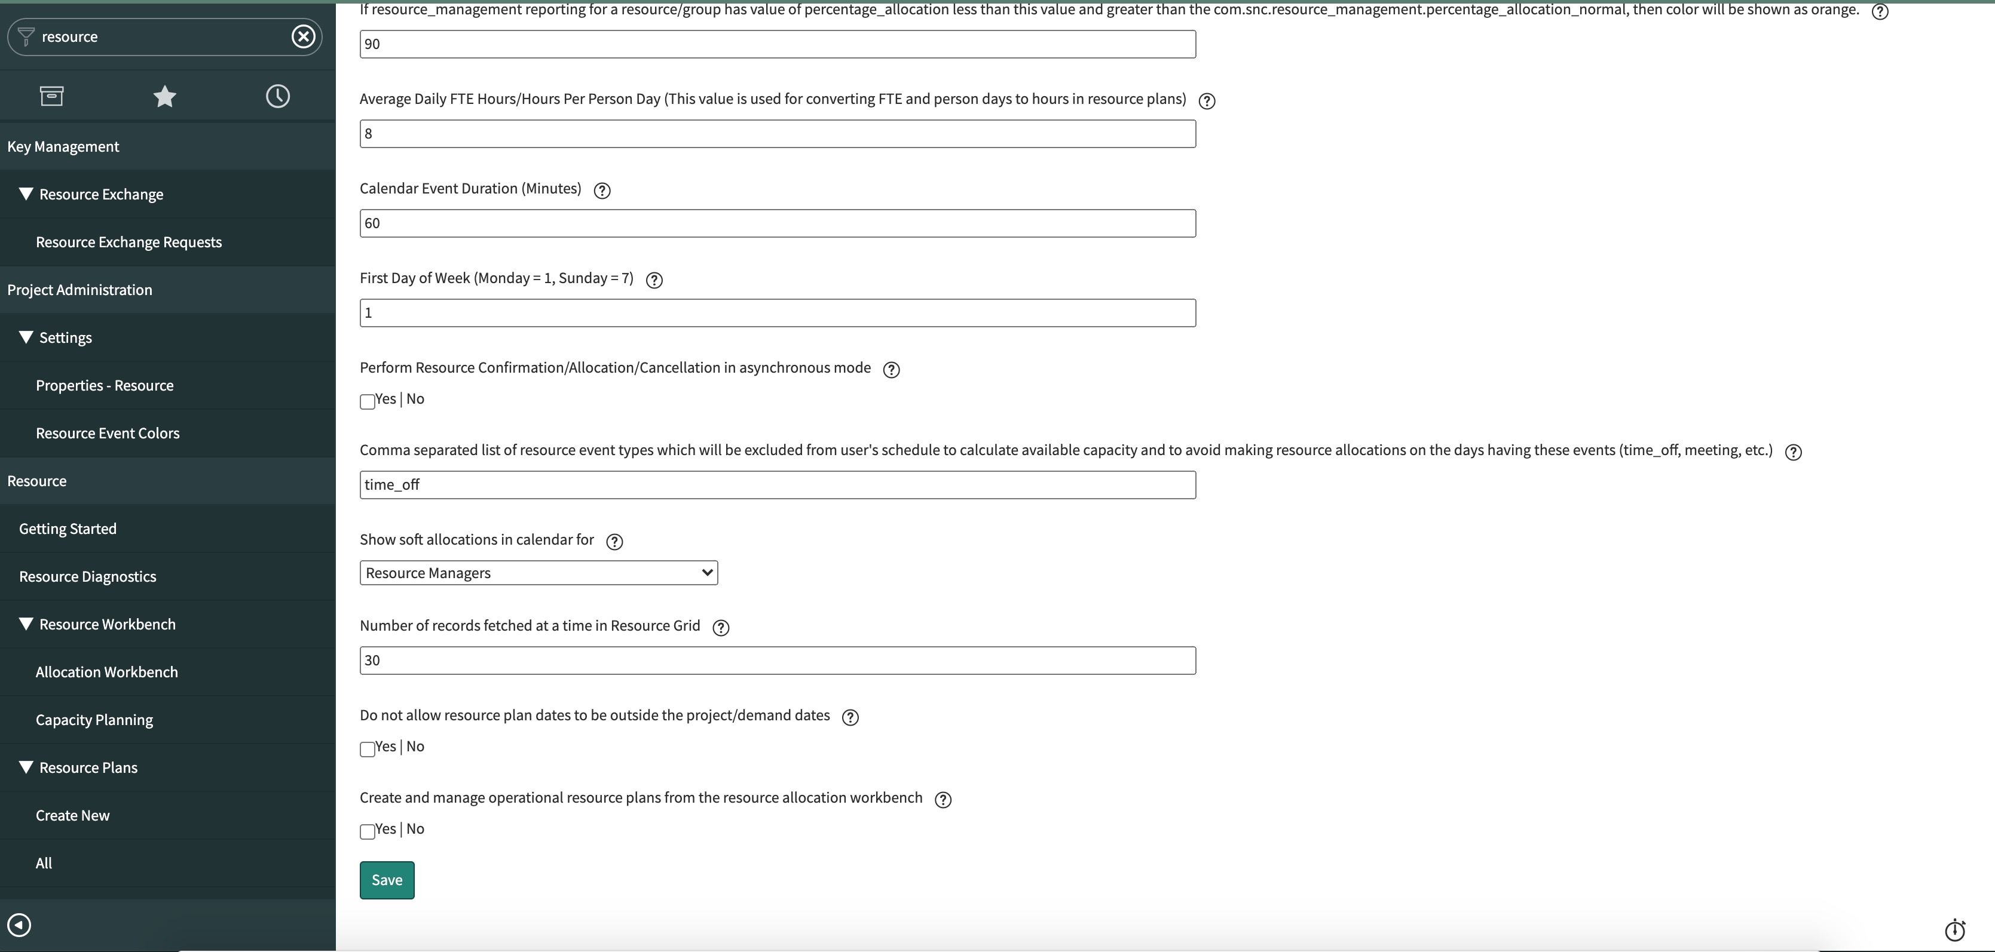
Task: Edit the orange percentage allocation value 90
Action: pyautogui.click(x=778, y=44)
